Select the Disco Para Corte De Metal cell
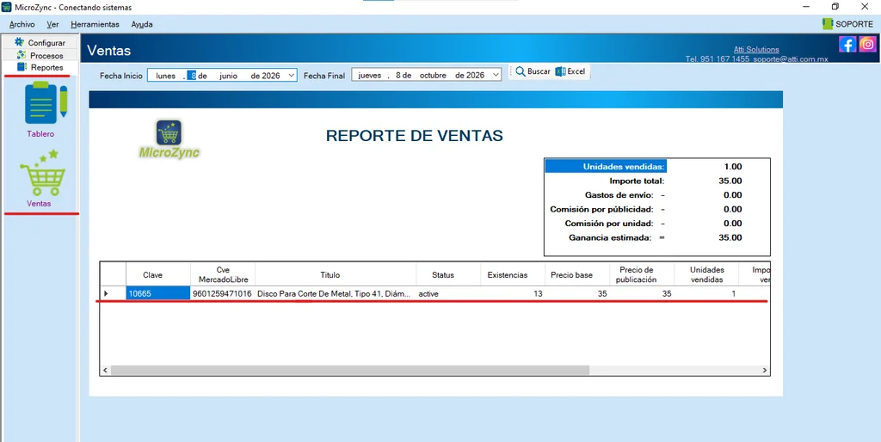Screen dimensions: 881x442 (336, 294)
